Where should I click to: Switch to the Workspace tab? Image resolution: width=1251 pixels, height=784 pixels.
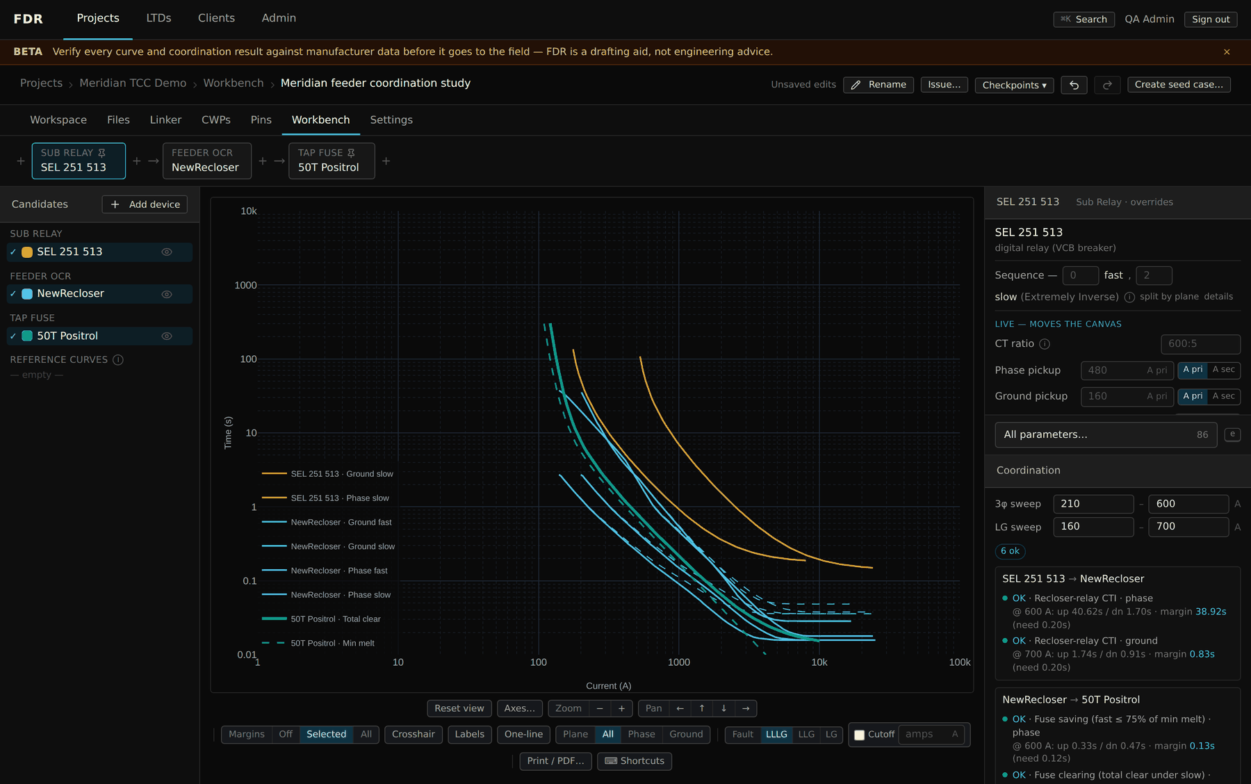(x=58, y=120)
